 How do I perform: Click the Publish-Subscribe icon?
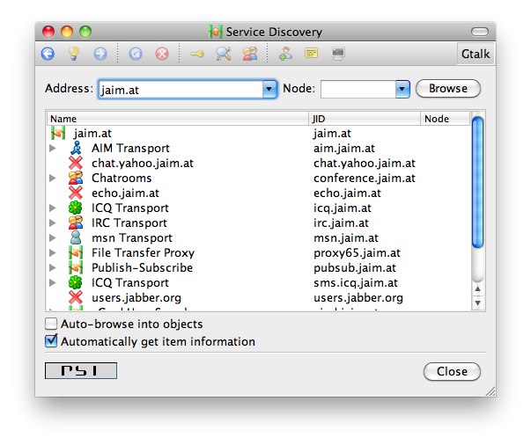point(76,267)
